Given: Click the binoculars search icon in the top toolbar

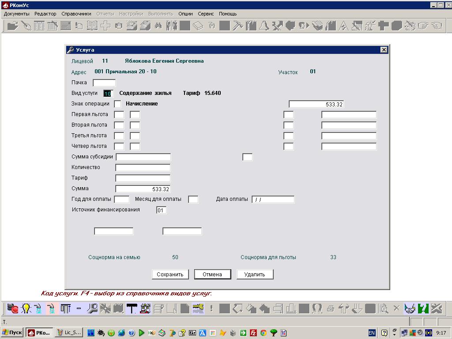Looking at the screenshot, I should click(158, 26).
